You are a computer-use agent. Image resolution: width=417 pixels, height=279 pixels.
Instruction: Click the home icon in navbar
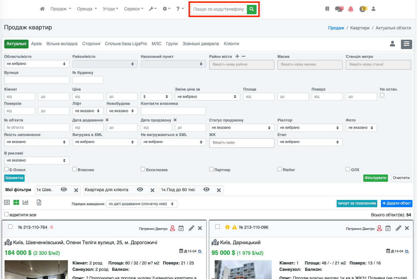(42, 9)
